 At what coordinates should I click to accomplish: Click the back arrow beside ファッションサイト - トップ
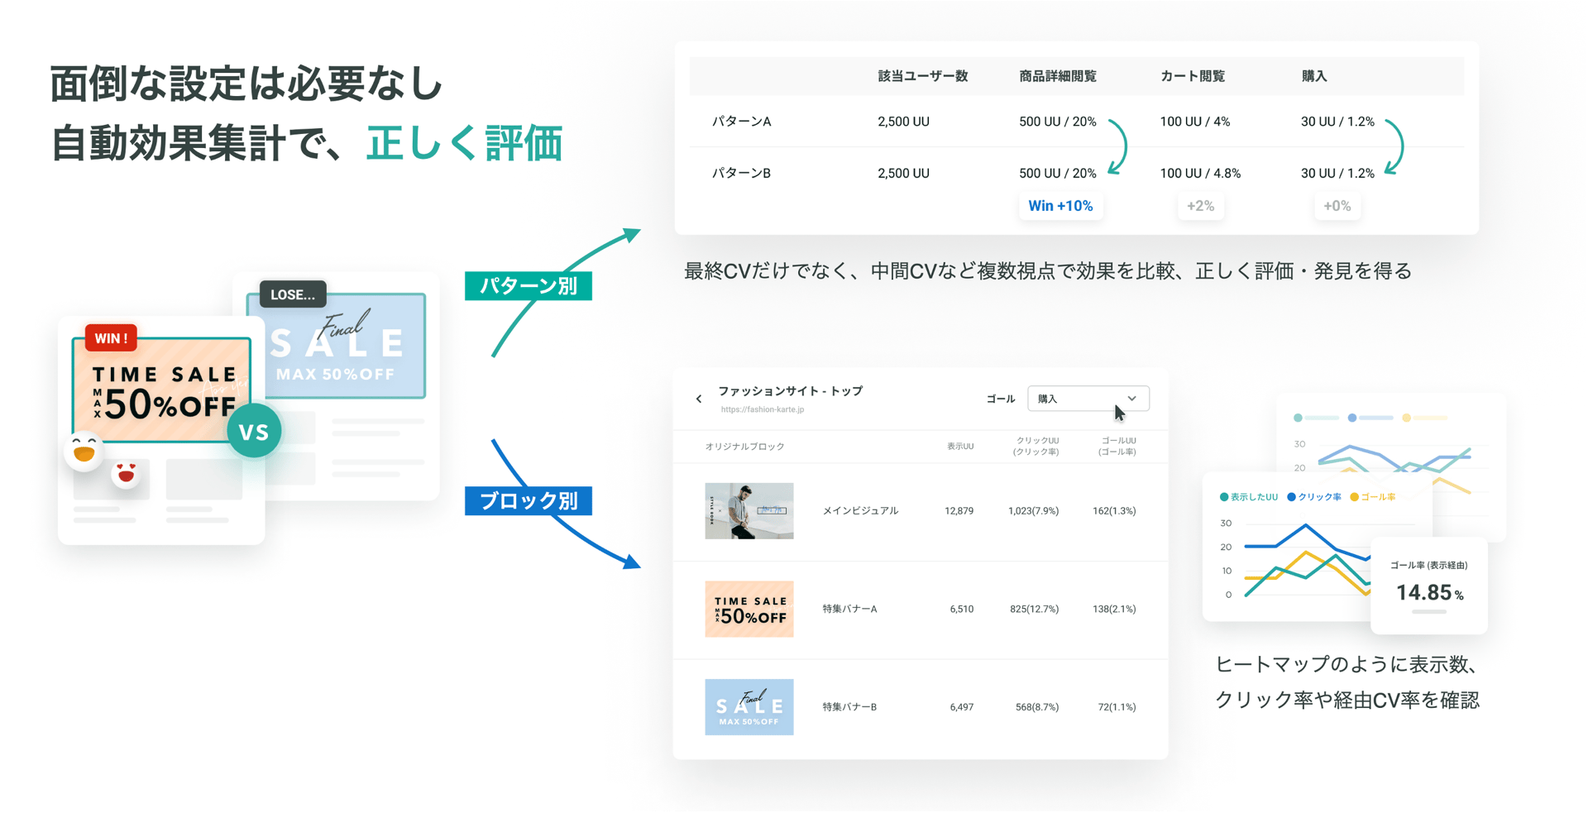pos(699,399)
